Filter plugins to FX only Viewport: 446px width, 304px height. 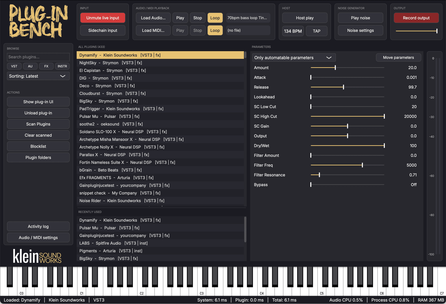point(46,66)
